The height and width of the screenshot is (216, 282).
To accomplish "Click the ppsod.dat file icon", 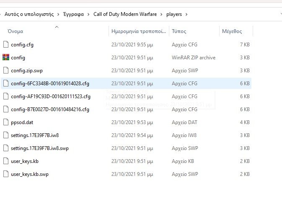I will pos(6,122).
